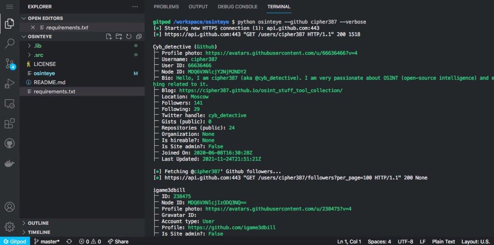Viewport: 494px width, 245px height.
Task: Switch to the Problems tab
Action: coord(166,7)
